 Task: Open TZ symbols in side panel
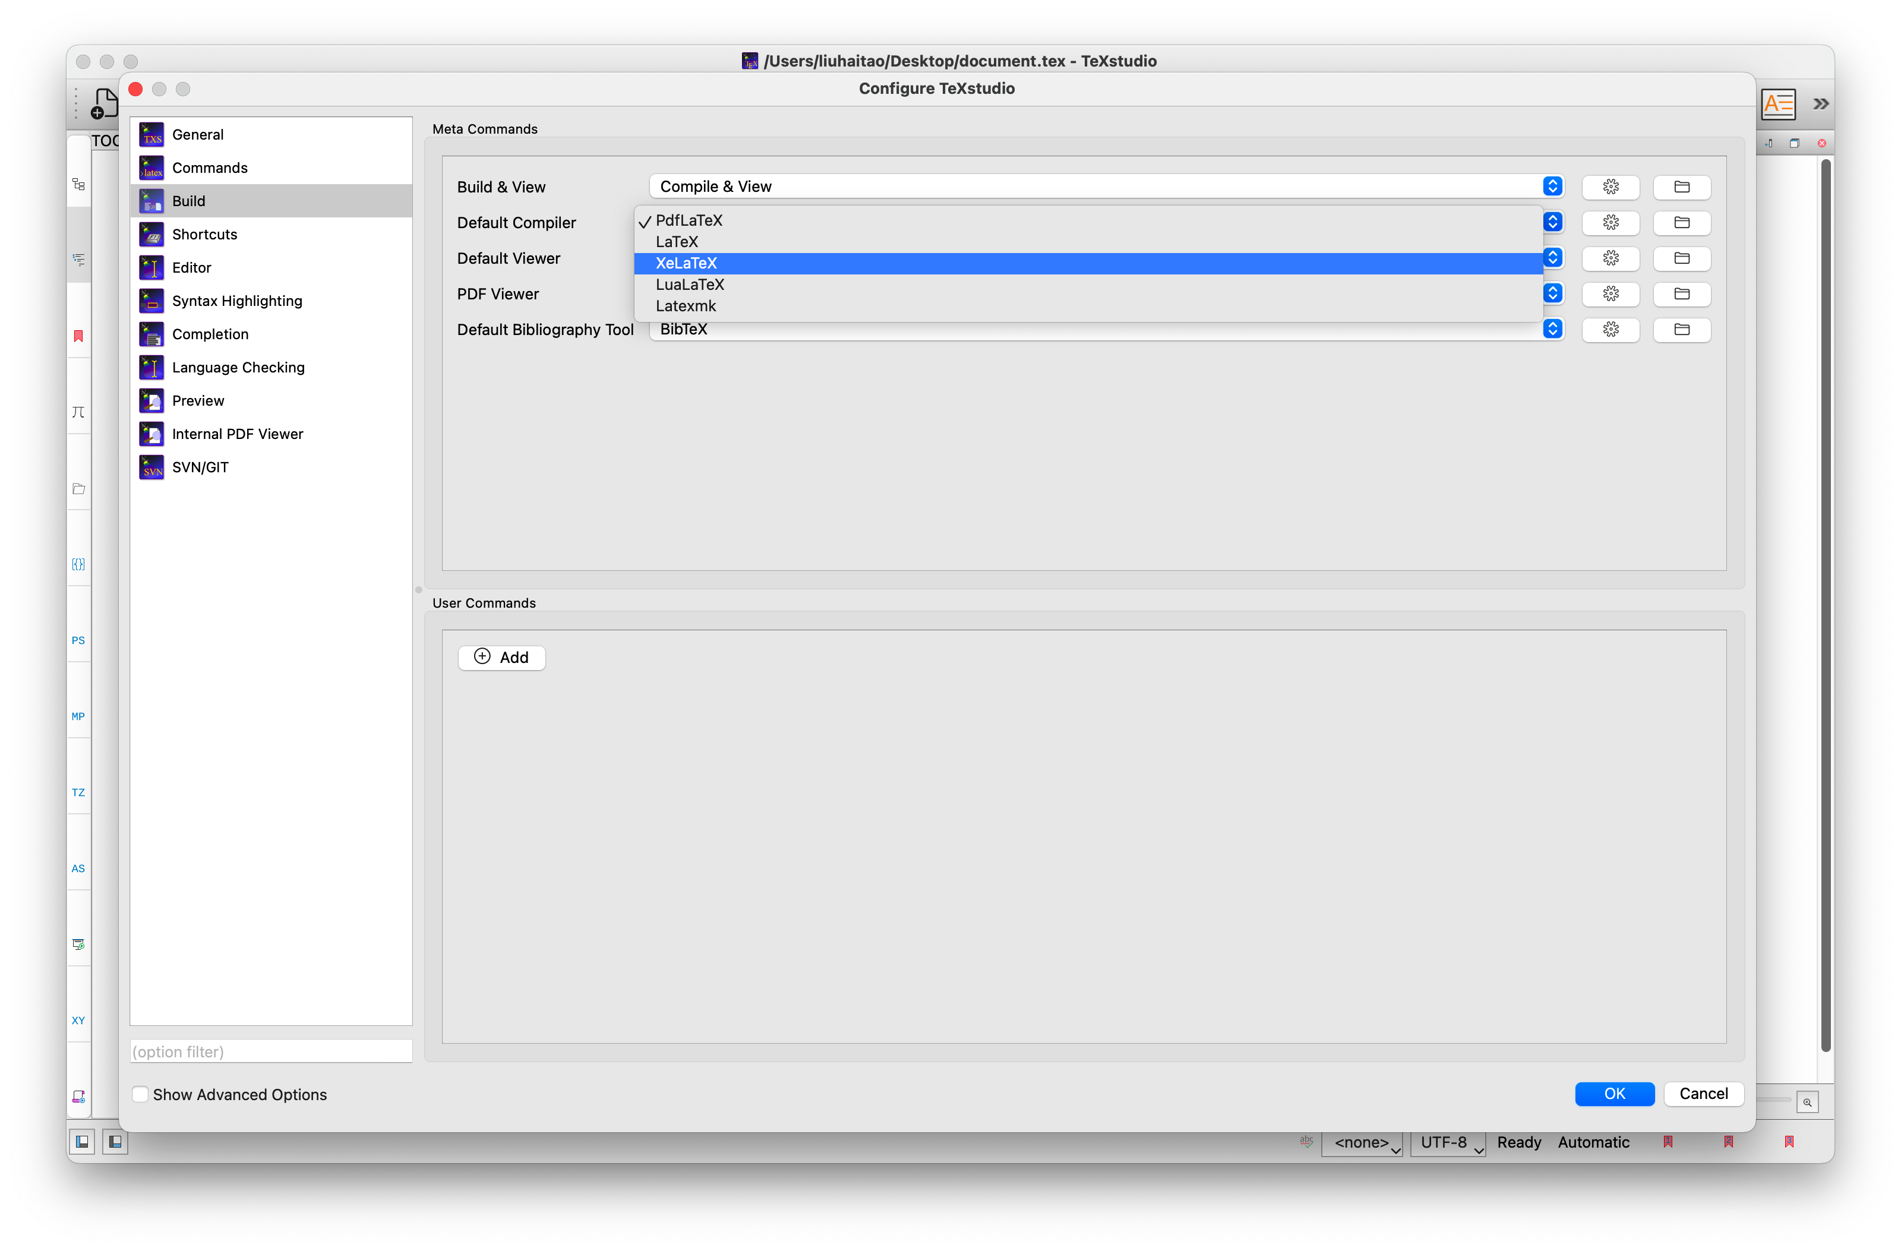(x=78, y=792)
